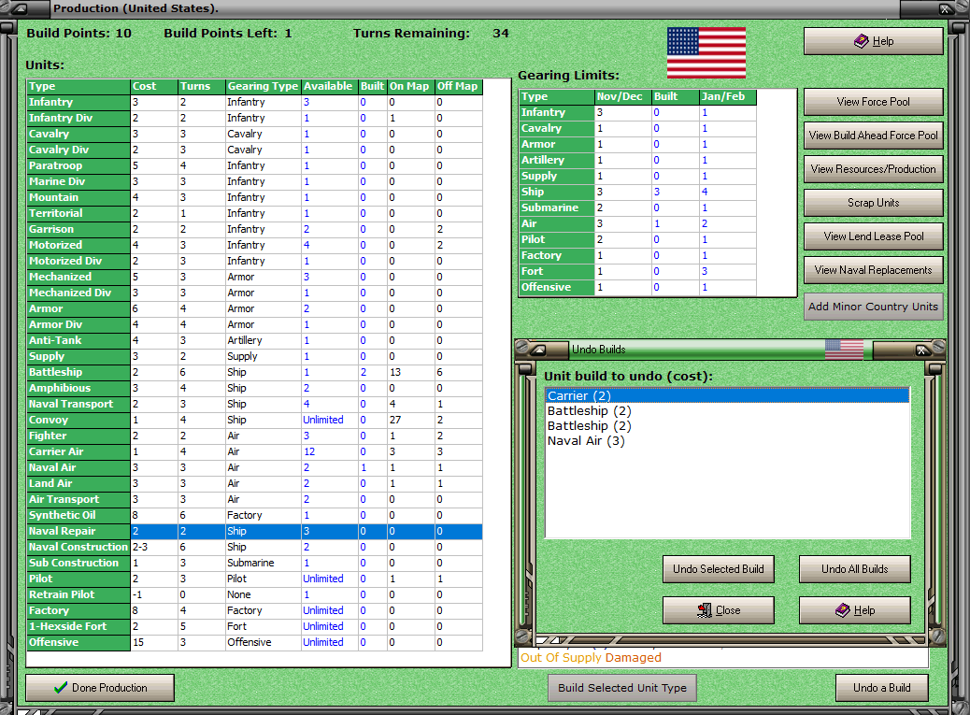The image size is (970, 715).
Task: Click the Jan/Feb gearing column header
Action: point(727,96)
